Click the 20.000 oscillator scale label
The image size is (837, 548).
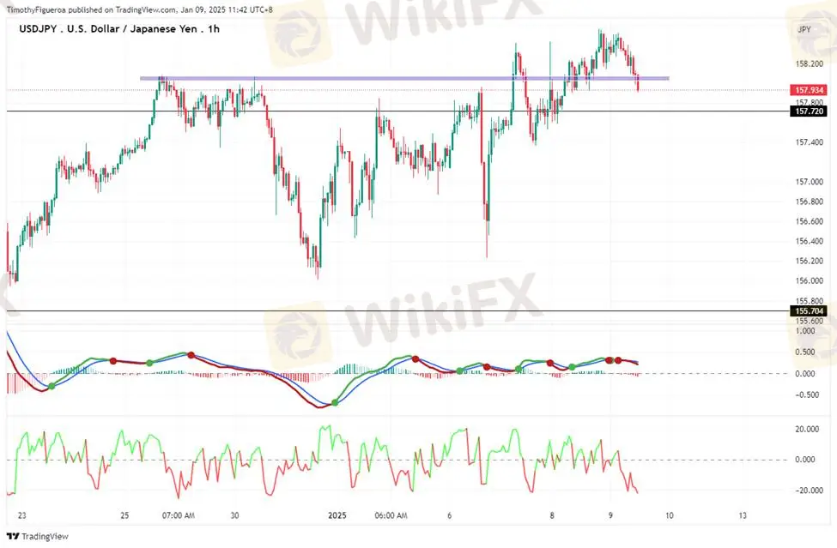pos(807,429)
